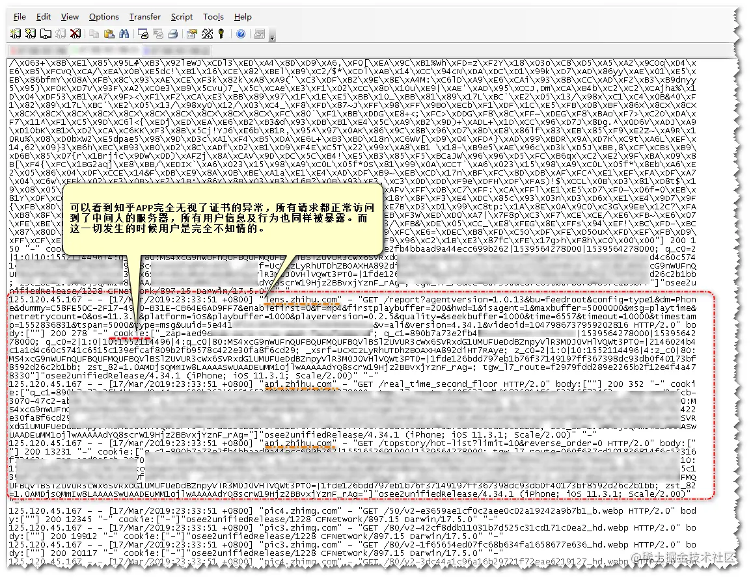Screen dimensions: 751x580
Task: Expand the toolbar options dropdown arrow
Action: coord(272,37)
